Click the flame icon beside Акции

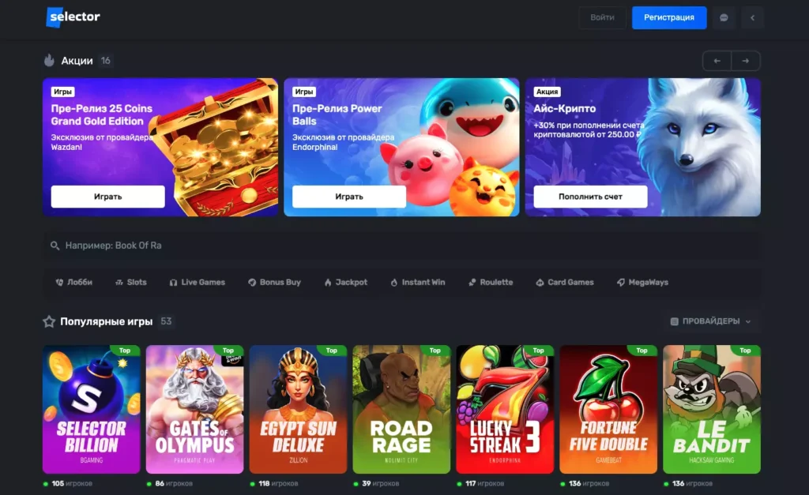pyautogui.click(x=49, y=60)
